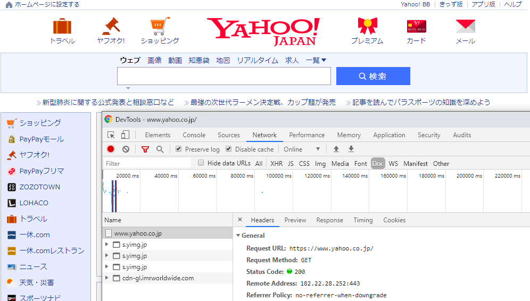
Task: Collapse the General headers section
Action: pos(238,236)
